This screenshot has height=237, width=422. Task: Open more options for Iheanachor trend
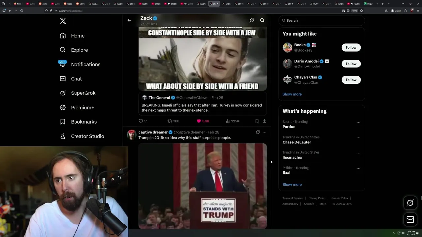pos(358,153)
